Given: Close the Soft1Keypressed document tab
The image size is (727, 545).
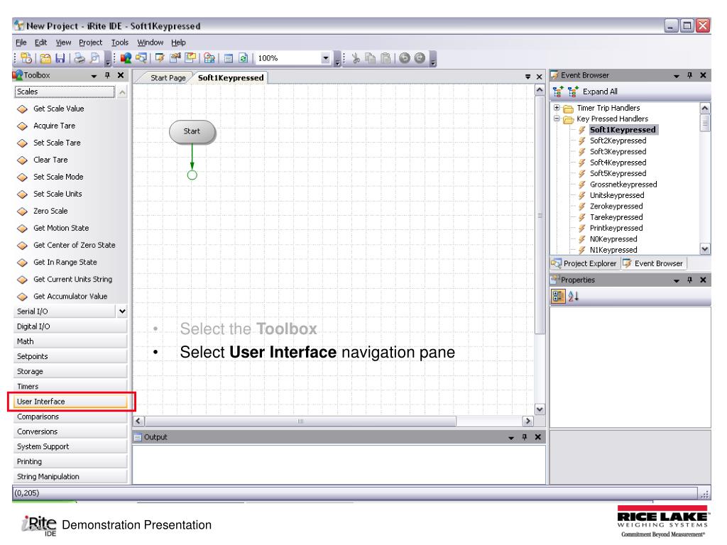Looking at the screenshot, I should click(540, 77).
